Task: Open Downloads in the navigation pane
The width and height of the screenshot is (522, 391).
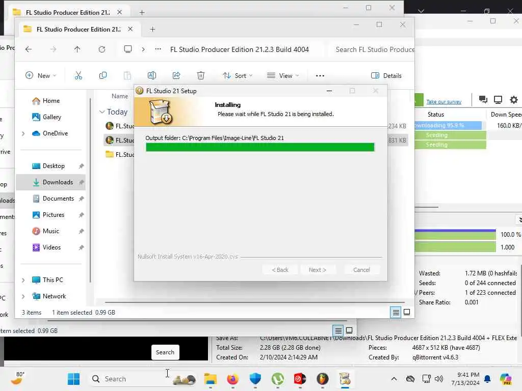Action: coord(50,182)
